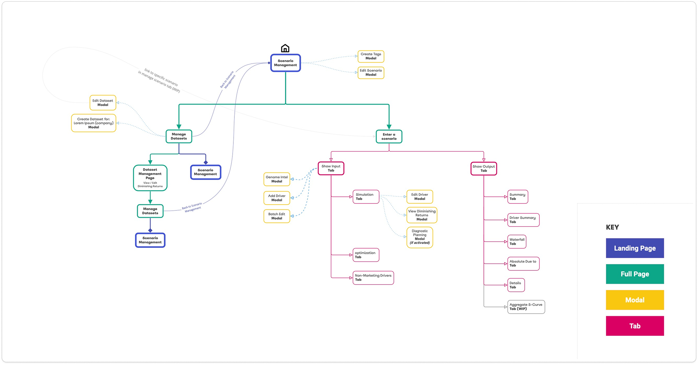Click the blue Landing Page key swatch
Screen dimensions: 698x365
point(635,248)
